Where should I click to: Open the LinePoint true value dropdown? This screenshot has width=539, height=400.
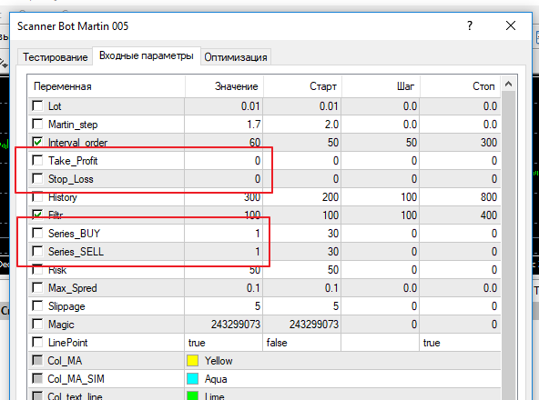pos(224,343)
